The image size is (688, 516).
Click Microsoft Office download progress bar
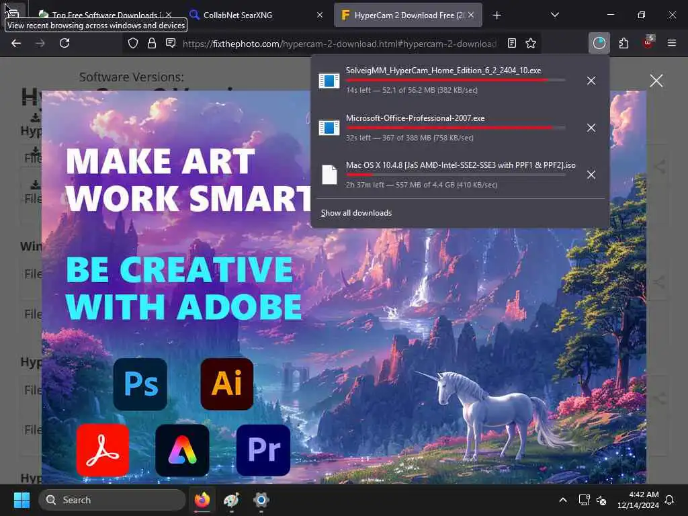click(x=456, y=128)
